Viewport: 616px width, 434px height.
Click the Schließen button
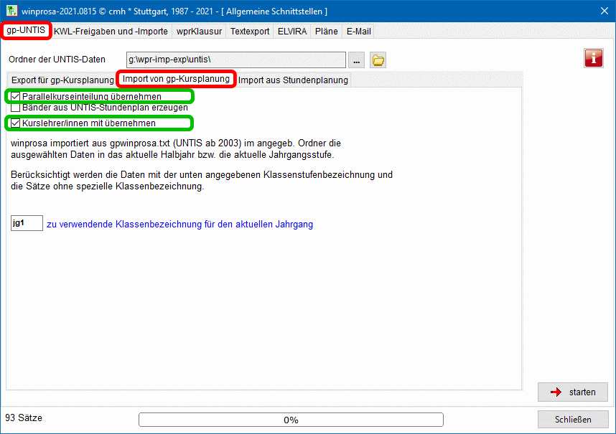tap(573, 420)
